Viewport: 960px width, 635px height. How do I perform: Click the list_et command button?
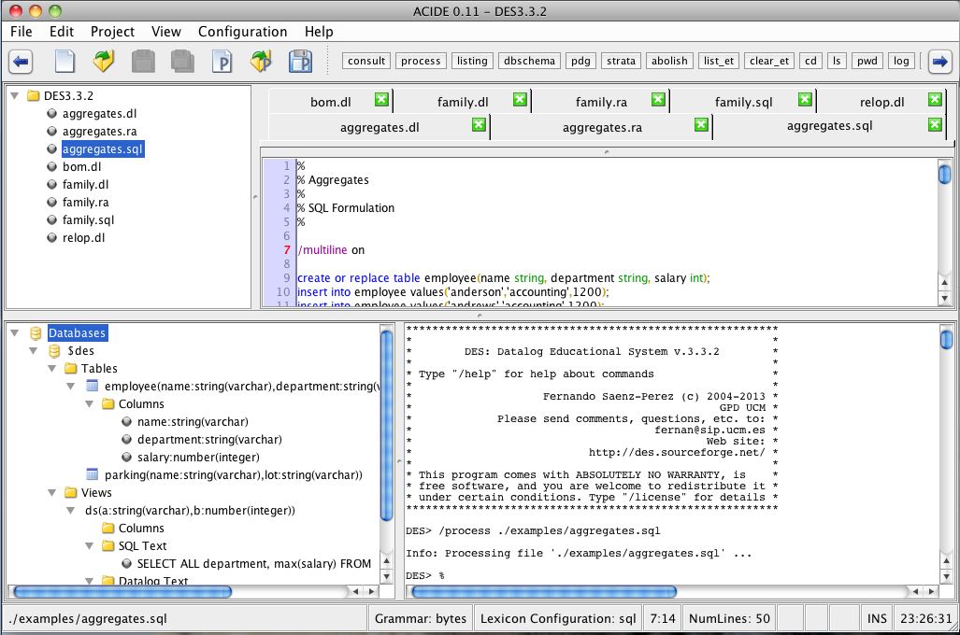718,61
